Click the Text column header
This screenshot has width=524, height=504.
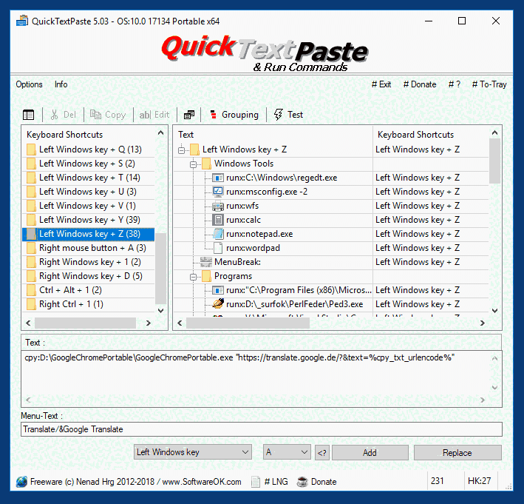273,135
